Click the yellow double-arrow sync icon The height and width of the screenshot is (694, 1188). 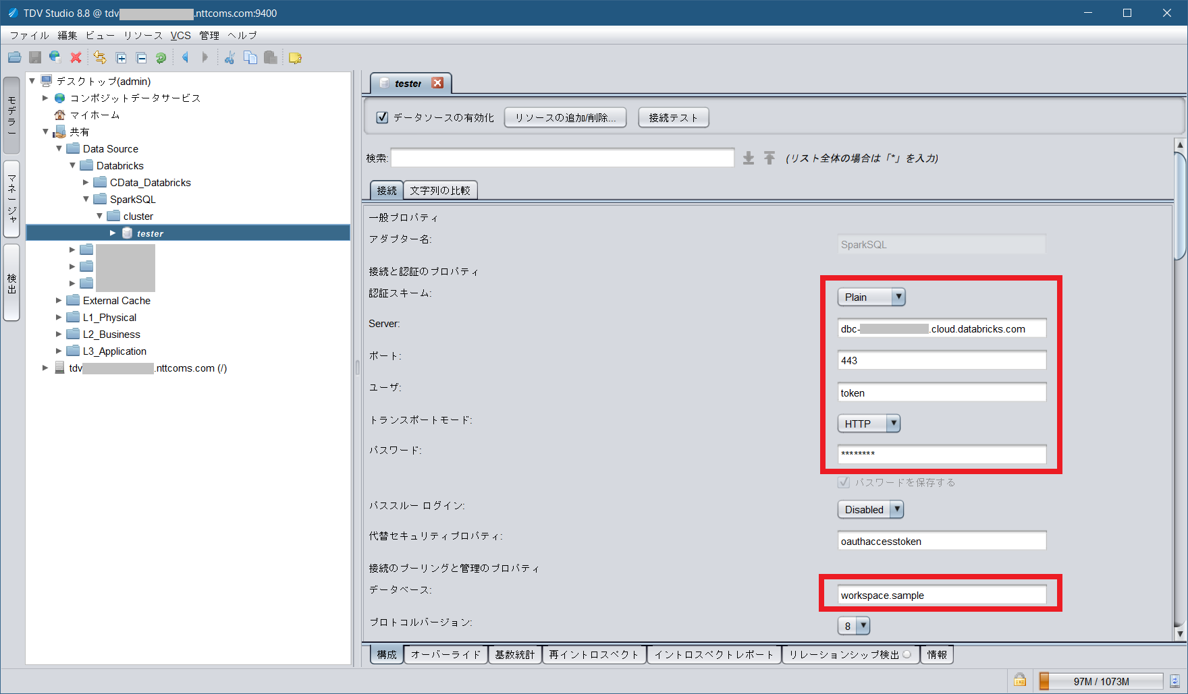tap(100, 58)
